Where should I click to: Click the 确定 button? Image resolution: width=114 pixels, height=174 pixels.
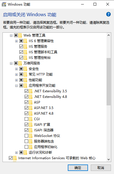tap(78, 168)
